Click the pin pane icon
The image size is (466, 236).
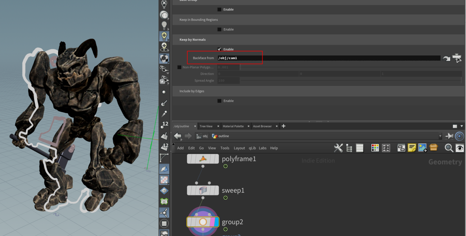pyautogui.click(x=449, y=136)
